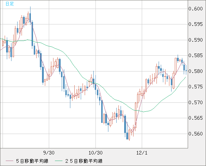The image size is (206, 166).
Task: Click the highest candlestick near 0.600
Action: click(30, 16)
